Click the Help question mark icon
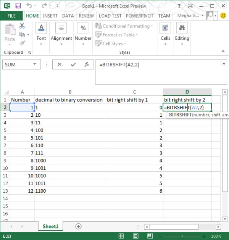The height and width of the screenshot is (240, 229). (179, 6)
